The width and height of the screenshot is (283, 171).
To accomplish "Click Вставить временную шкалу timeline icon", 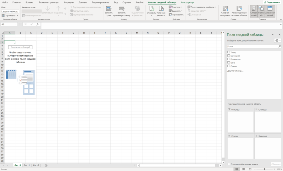I will coord(122,8).
